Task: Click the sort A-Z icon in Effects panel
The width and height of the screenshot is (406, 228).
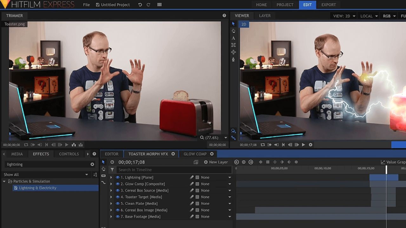Action: tap(95, 174)
